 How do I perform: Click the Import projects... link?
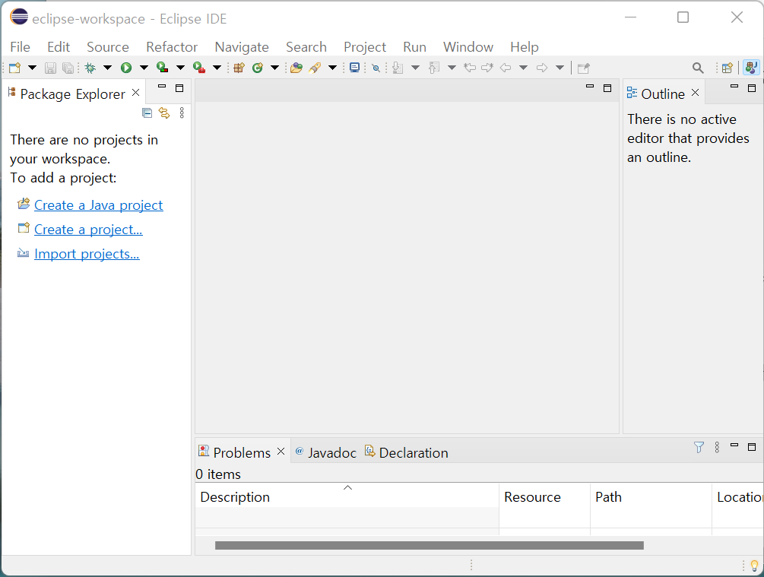[x=87, y=254]
